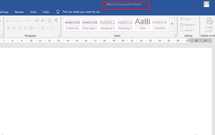Image resolution: width=215 pixels, height=135 pixels.
Task: Apply the Heading 1 style
Action: coord(107,24)
